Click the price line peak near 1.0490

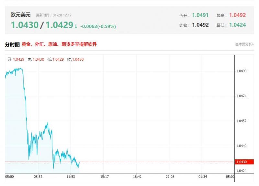(x=21, y=68)
